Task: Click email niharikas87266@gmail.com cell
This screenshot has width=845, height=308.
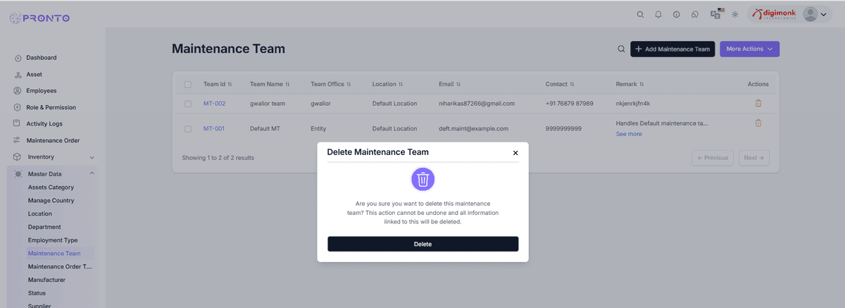Action: [x=477, y=104]
